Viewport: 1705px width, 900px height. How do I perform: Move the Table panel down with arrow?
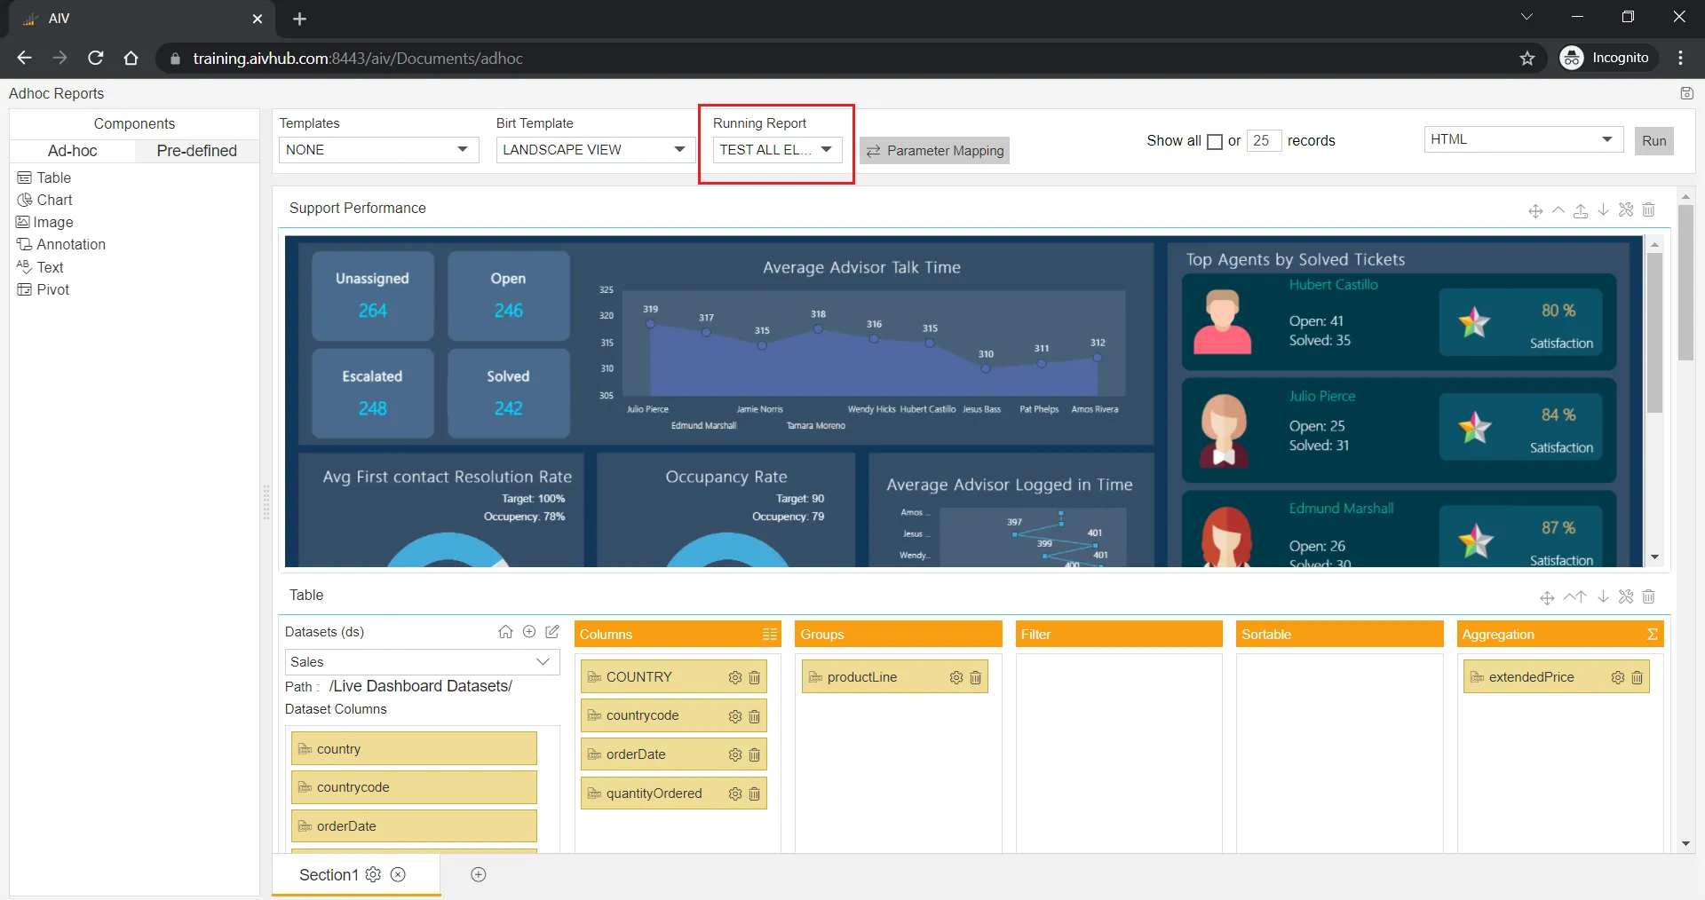[x=1603, y=597]
